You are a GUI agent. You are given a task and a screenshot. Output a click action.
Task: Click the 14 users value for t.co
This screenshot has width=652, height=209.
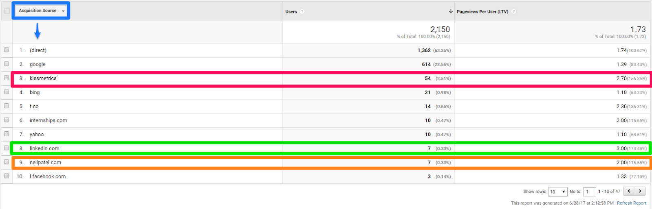[427, 107]
